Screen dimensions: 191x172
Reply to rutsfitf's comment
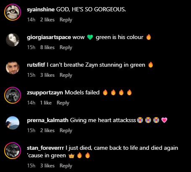point(66,75)
